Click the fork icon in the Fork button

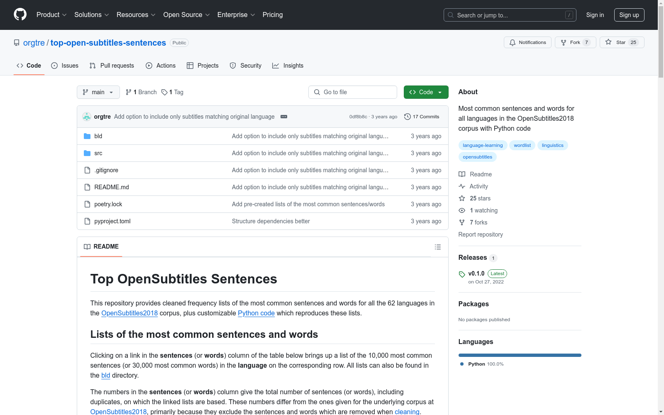(x=564, y=42)
